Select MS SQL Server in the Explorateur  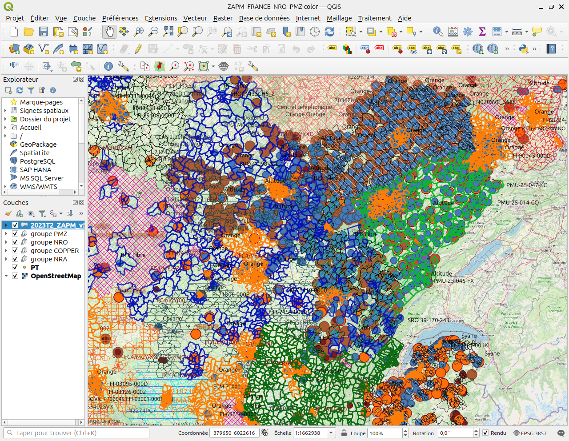pos(42,178)
